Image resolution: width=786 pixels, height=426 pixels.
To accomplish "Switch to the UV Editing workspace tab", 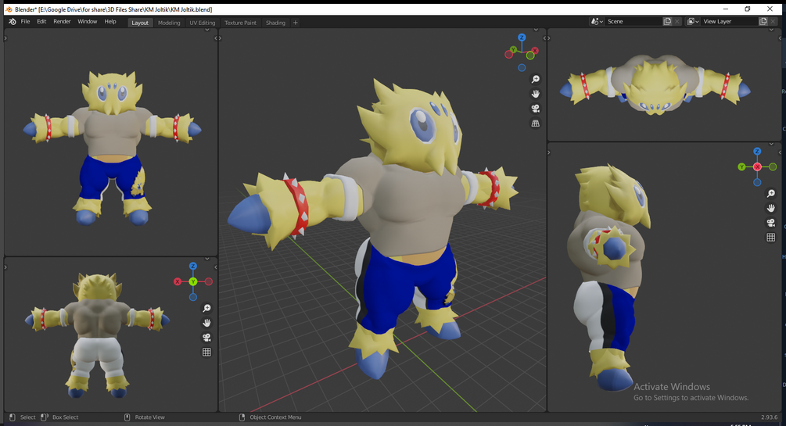I will click(x=202, y=23).
